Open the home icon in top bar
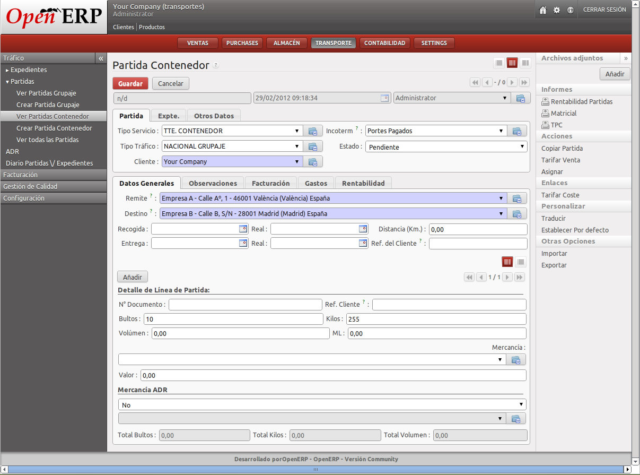 [x=543, y=10]
